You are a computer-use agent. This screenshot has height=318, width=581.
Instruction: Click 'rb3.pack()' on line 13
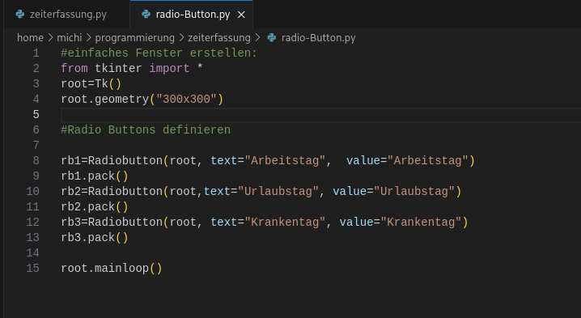pos(95,238)
